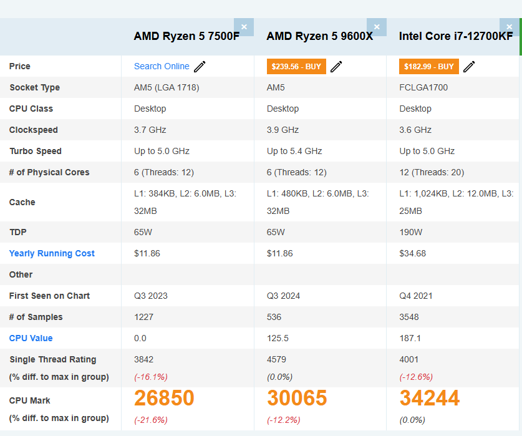Screen dimensions: 522x436
Task: Click the TDP row label
Action: tap(18, 232)
